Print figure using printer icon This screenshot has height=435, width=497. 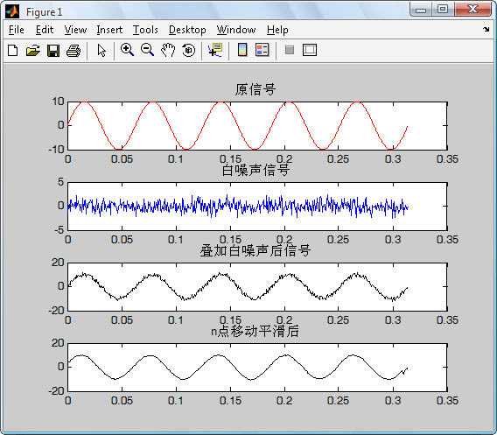(73, 51)
